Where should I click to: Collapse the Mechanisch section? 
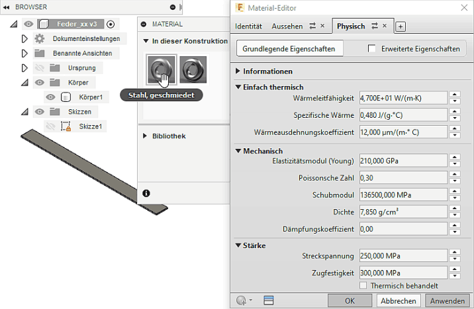pyautogui.click(x=239, y=151)
